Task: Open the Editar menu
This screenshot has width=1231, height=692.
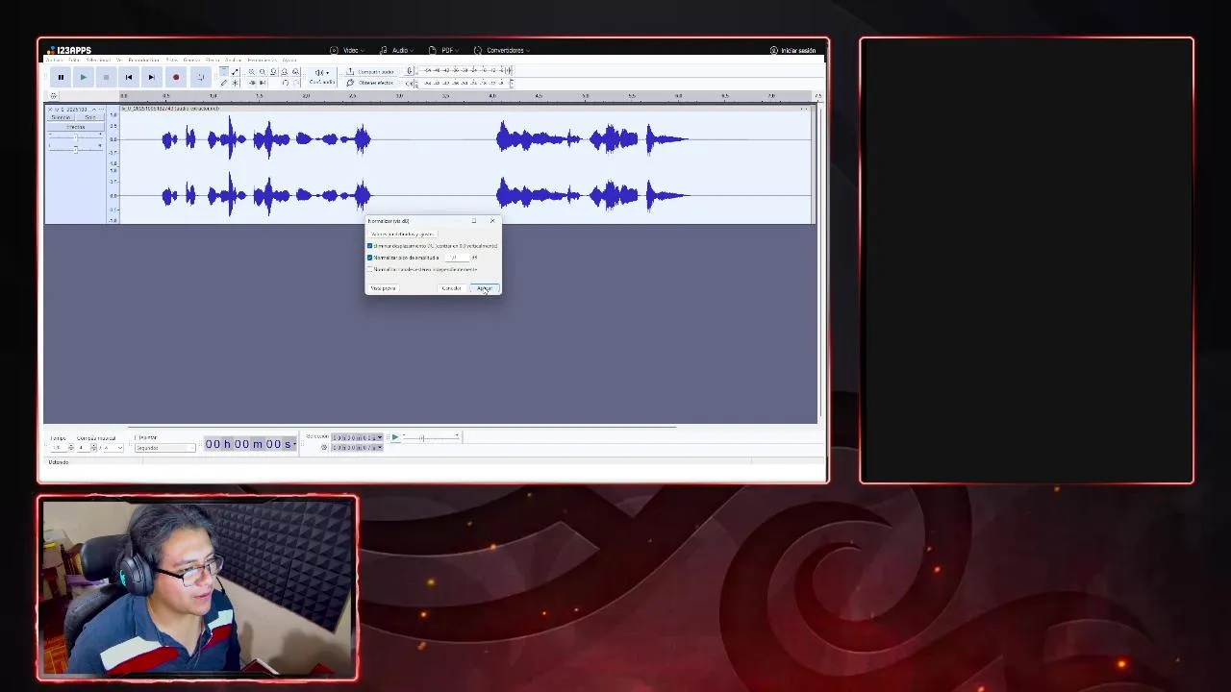Action: coord(74,60)
